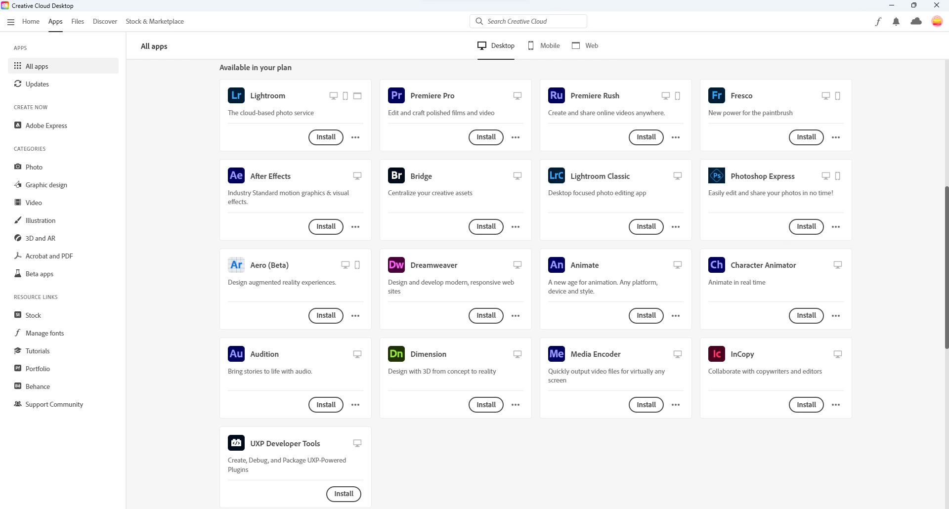949x509 pixels.
Task: Check cloud sync status icon
Action: tap(916, 21)
